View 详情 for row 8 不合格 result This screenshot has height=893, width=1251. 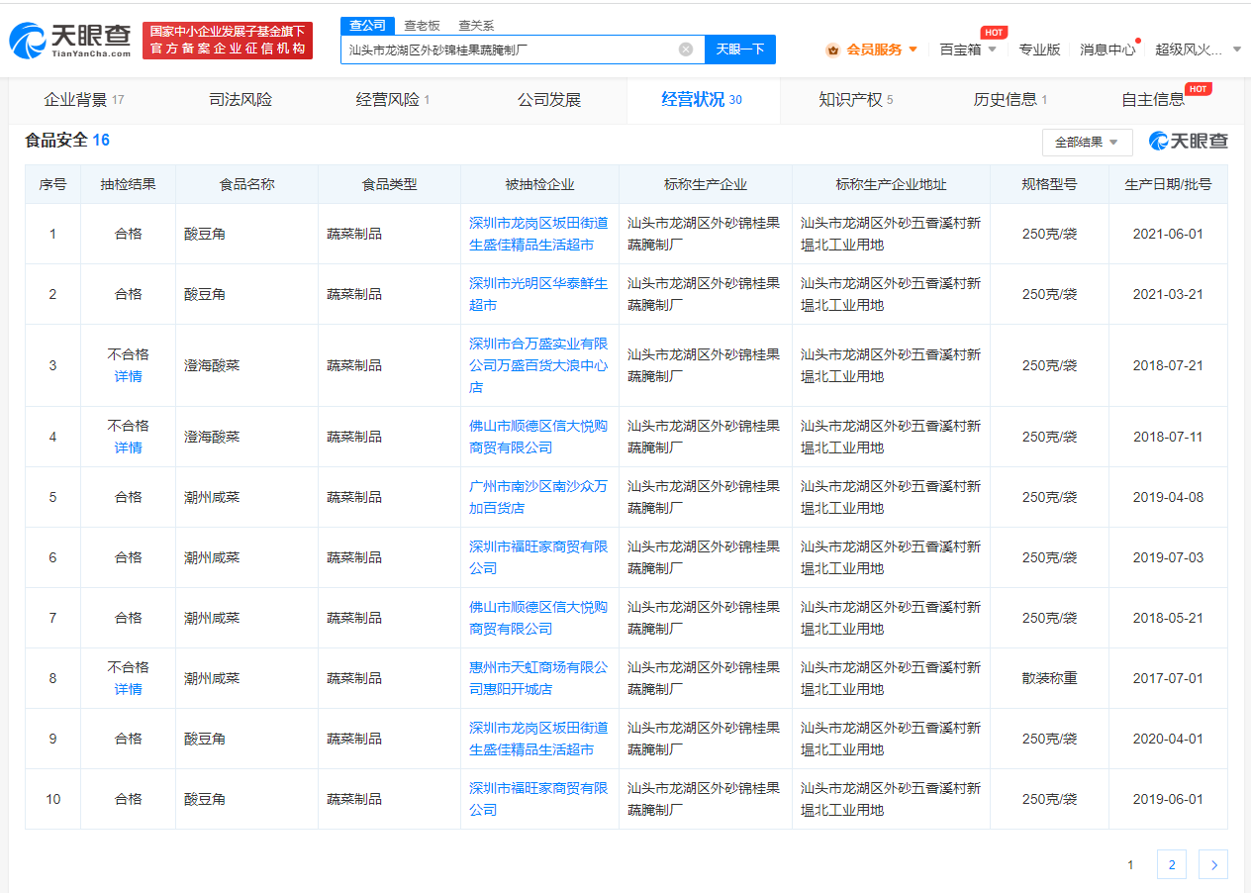click(128, 689)
